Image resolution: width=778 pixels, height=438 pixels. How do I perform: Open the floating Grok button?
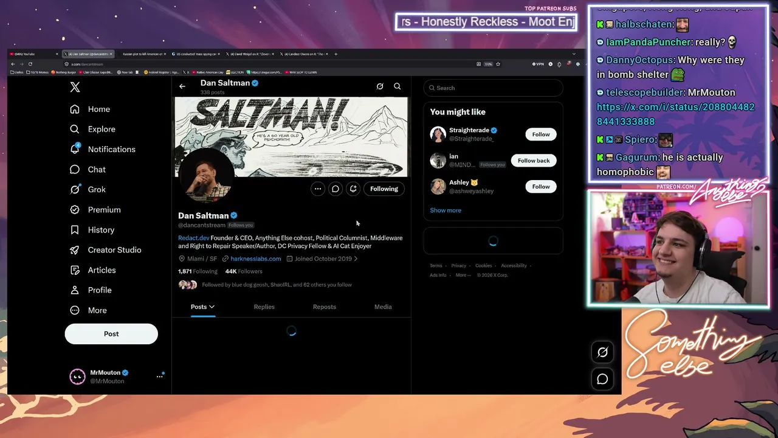click(x=602, y=352)
